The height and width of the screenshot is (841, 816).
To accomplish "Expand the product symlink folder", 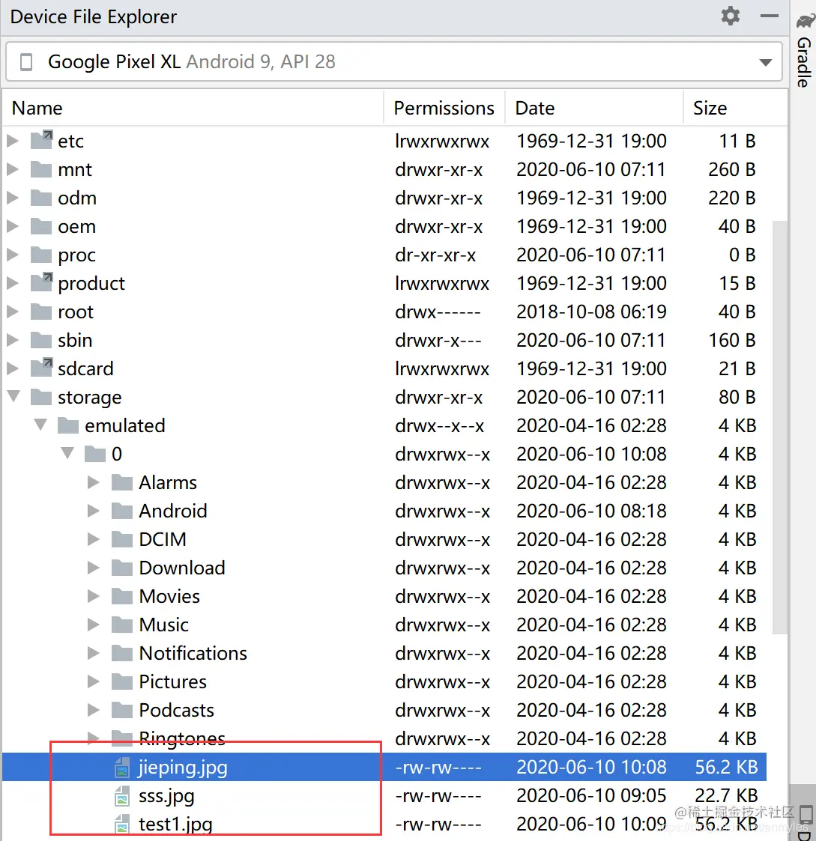I will [x=13, y=283].
